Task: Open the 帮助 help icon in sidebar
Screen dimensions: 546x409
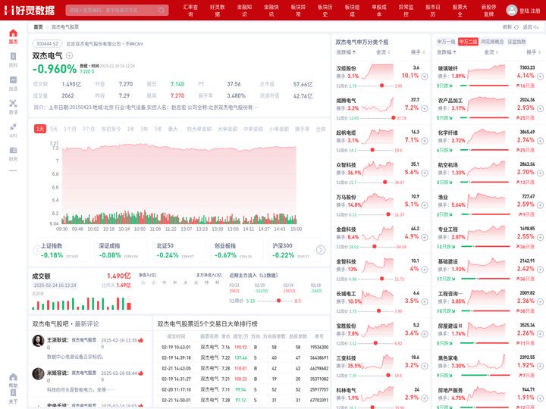Action: pyautogui.click(x=13, y=377)
